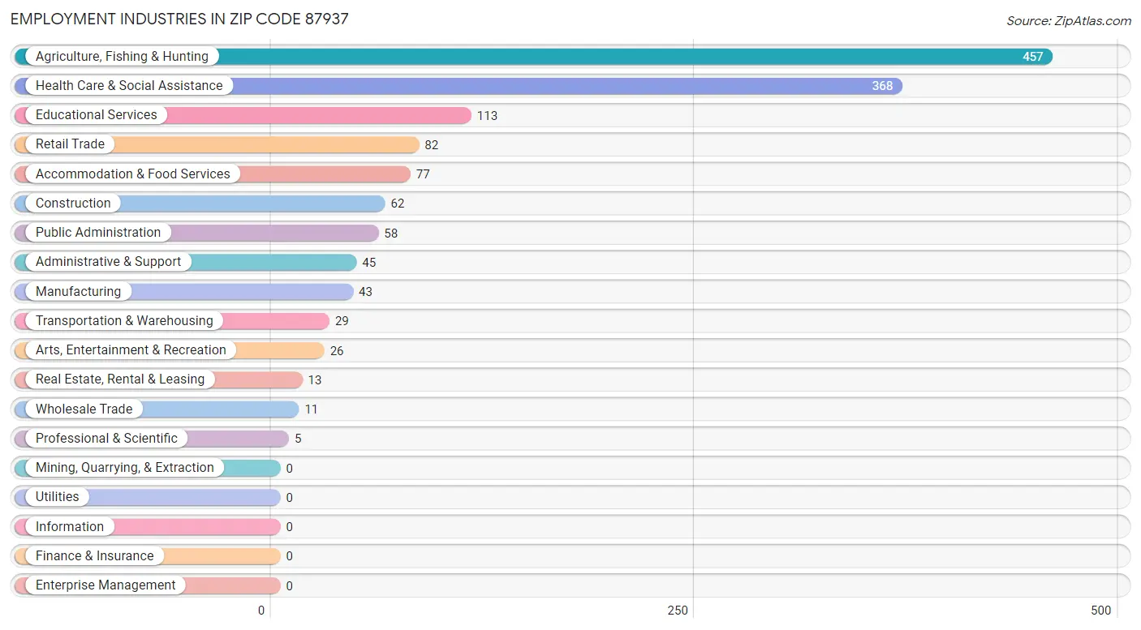This screenshot has width=1141, height=630.
Task: Click the Source: ZipAtlas.com credit
Action: [x=1069, y=21]
